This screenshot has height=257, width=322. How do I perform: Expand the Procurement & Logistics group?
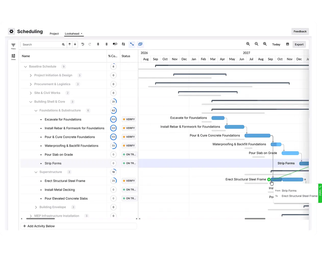click(x=31, y=84)
